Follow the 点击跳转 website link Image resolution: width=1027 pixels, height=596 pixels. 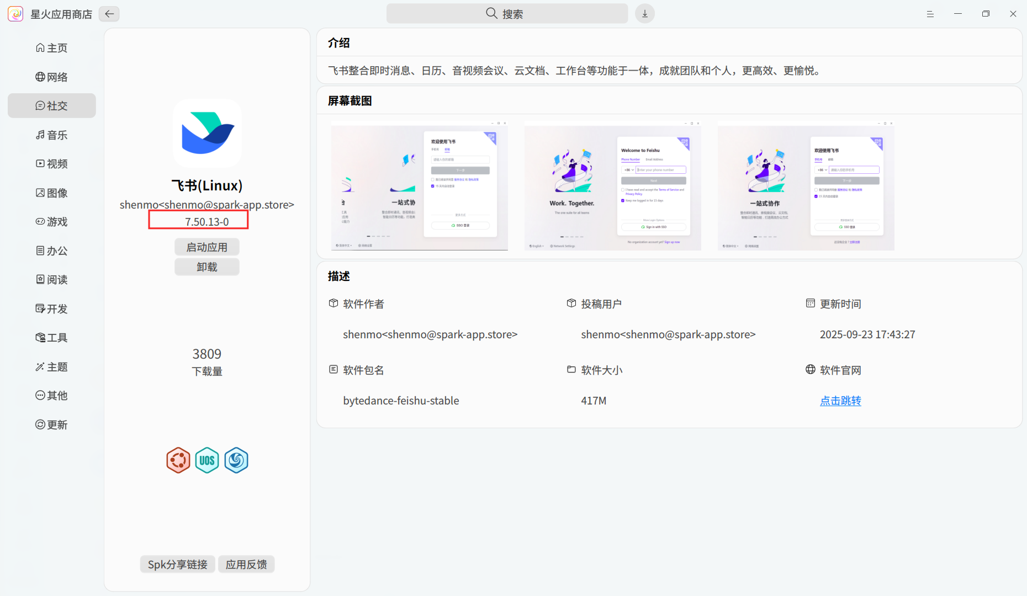pyautogui.click(x=840, y=401)
